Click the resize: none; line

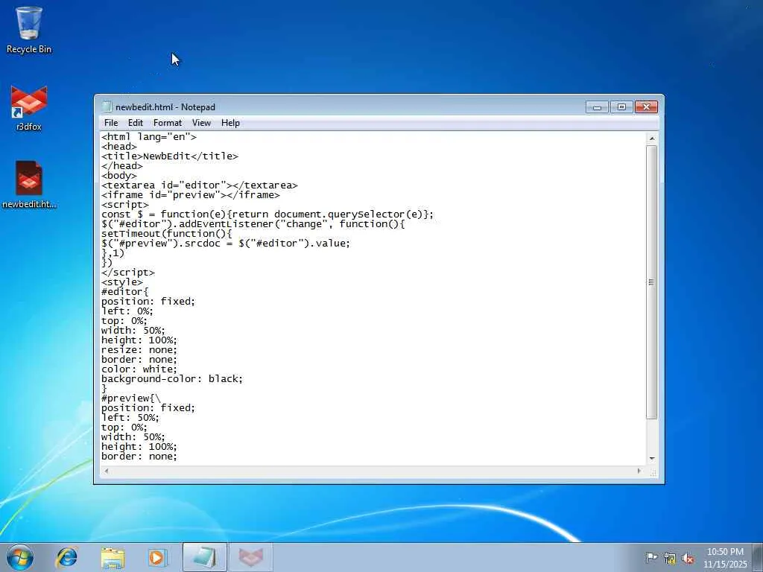click(139, 350)
